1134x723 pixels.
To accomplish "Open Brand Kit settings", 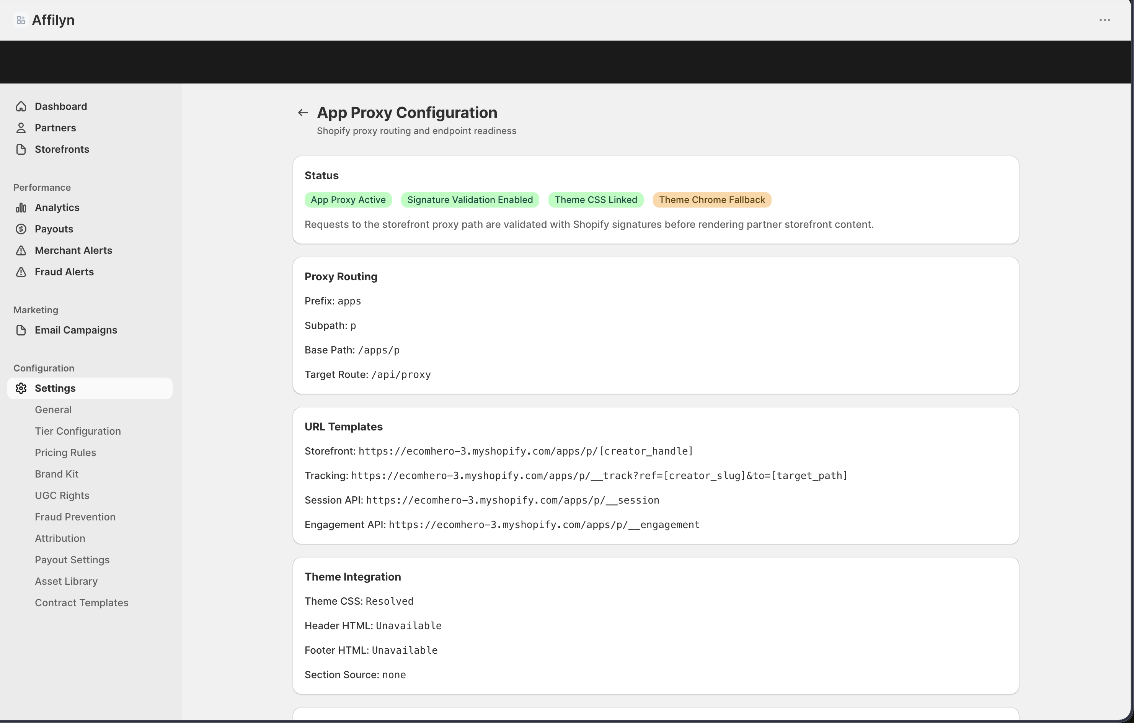I will pyautogui.click(x=57, y=474).
